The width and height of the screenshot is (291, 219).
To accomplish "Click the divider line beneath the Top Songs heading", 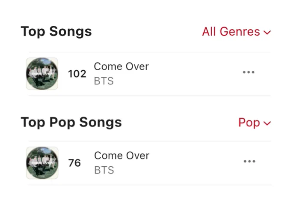I will pyautogui.click(x=149, y=52).
